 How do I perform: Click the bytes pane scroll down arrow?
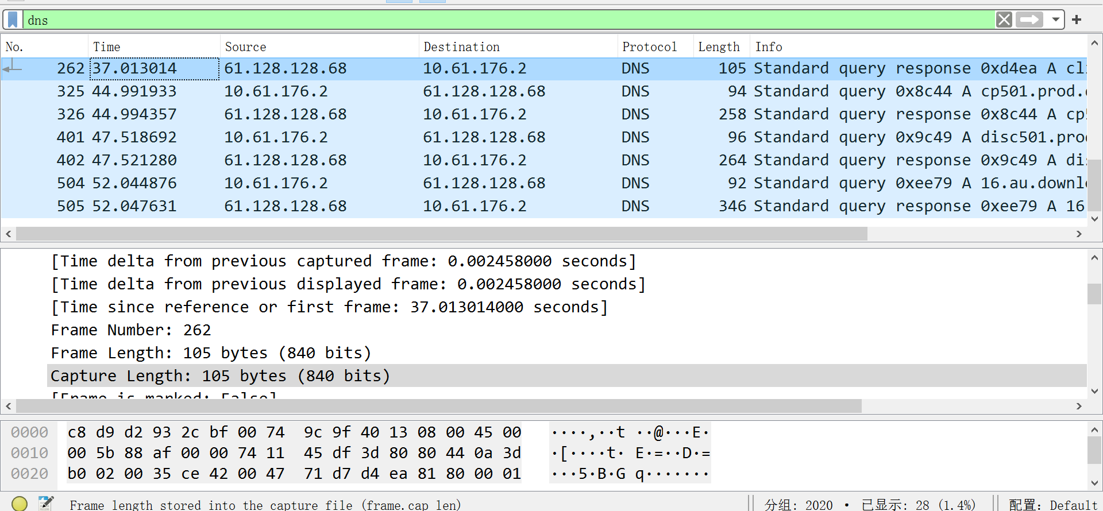tap(1094, 483)
